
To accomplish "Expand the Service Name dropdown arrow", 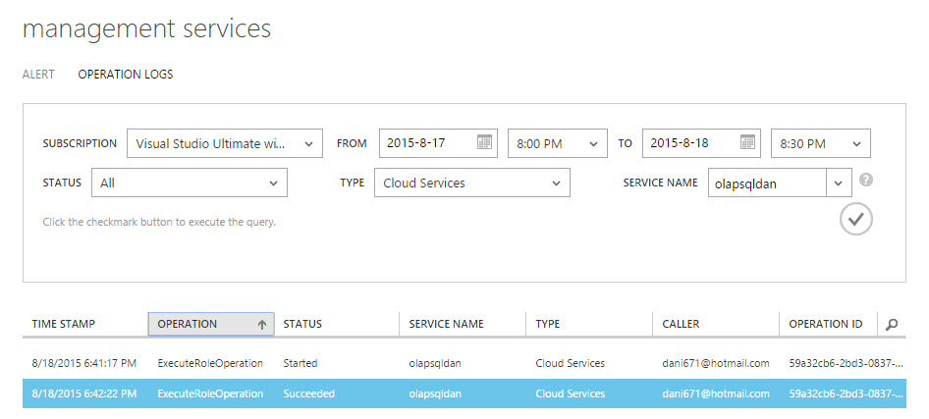I will click(838, 183).
